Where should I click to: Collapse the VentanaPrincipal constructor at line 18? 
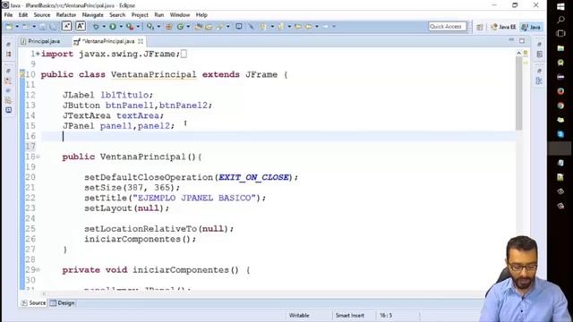(38, 157)
